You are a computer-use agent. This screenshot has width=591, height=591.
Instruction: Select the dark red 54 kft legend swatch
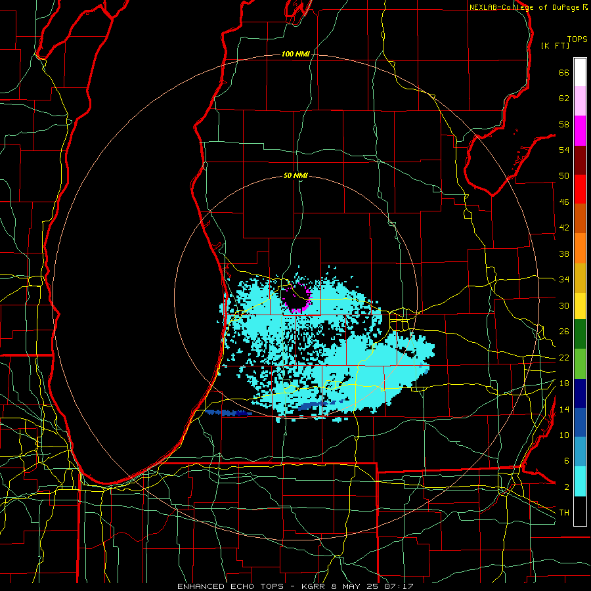(x=580, y=160)
